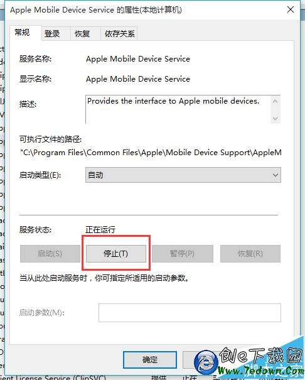Expand the 启动类型 dropdown showing 自动

(183, 175)
